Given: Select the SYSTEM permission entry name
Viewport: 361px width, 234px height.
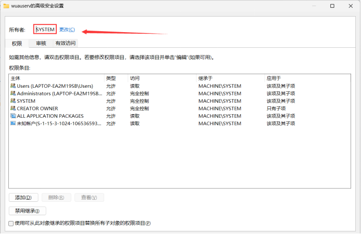Looking at the screenshot, I should [x=26, y=101].
